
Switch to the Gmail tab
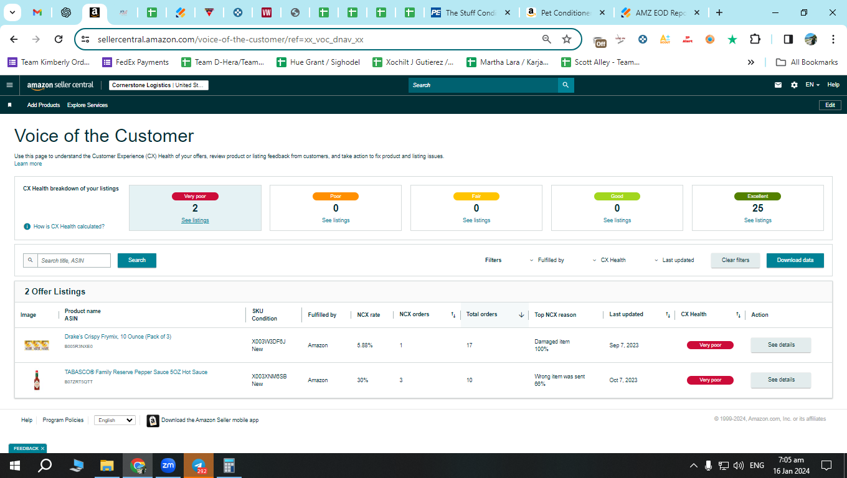click(37, 12)
